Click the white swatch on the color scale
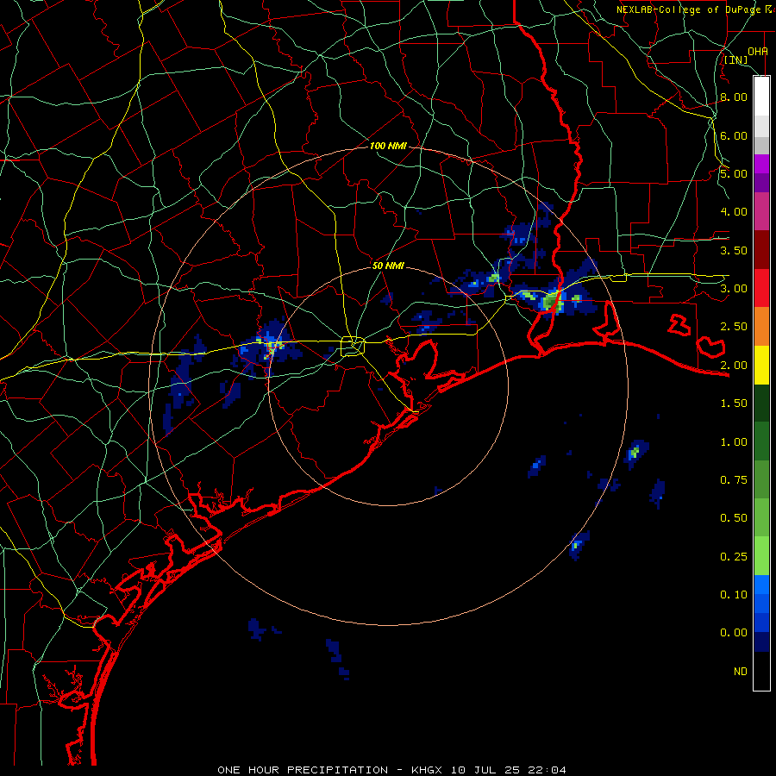The image size is (776, 776). click(x=761, y=97)
